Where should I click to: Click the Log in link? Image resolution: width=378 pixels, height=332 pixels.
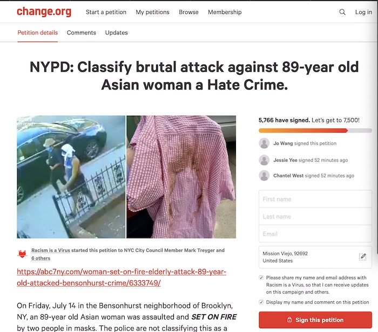point(363,12)
